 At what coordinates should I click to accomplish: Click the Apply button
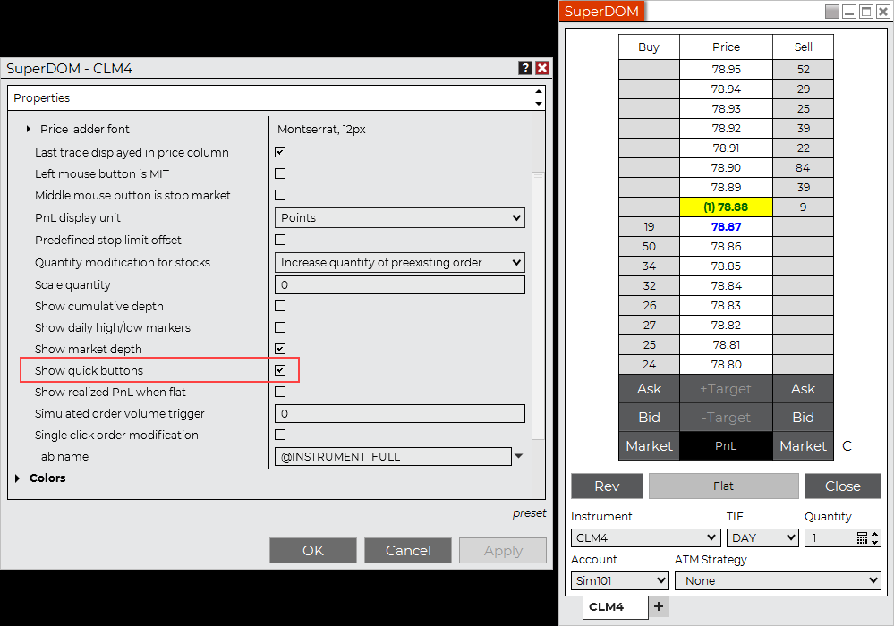click(503, 550)
